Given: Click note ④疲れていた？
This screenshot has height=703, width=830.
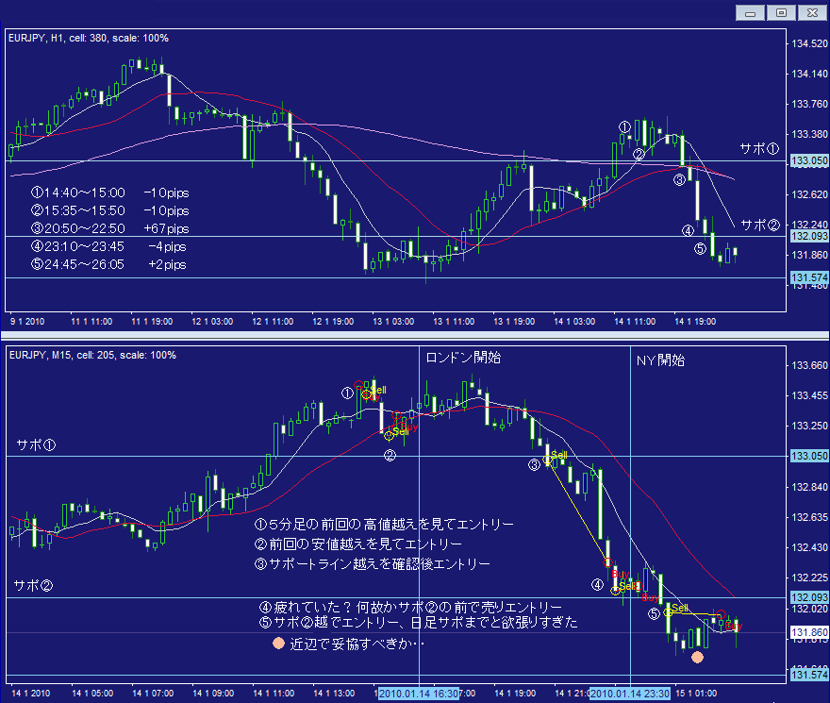Looking at the screenshot, I should coord(410,607).
